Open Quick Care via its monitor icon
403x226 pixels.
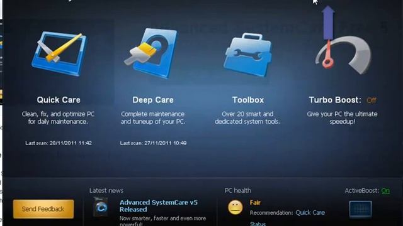point(59,54)
